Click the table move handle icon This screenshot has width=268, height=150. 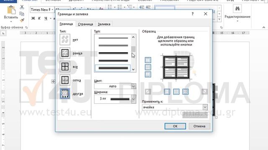point(53,82)
